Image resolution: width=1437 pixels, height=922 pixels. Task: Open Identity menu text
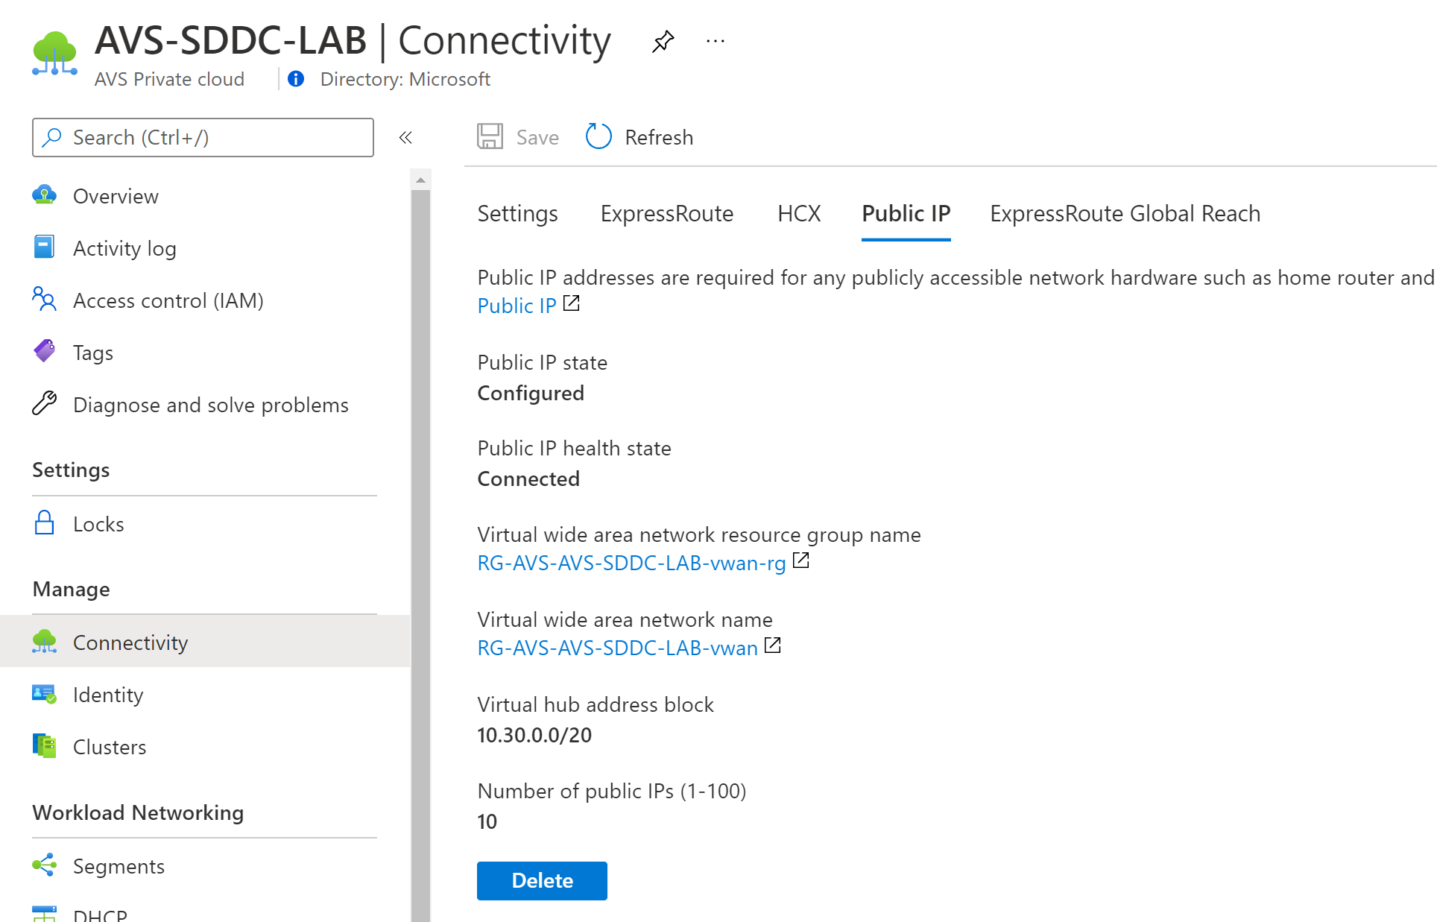pos(108,695)
